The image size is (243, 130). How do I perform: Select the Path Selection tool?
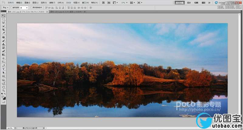3,73
